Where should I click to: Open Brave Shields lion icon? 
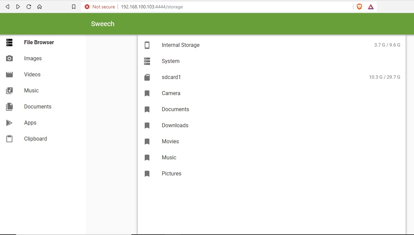click(359, 7)
